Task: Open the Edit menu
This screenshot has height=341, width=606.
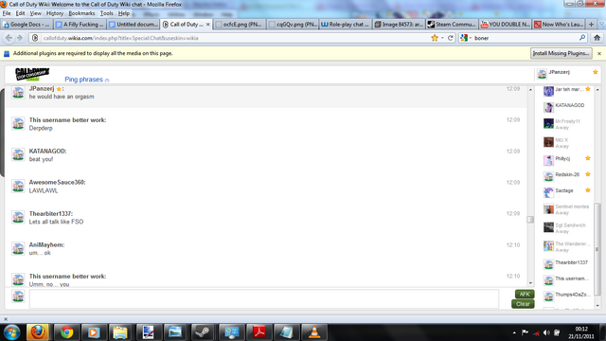Action: (20, 13)
